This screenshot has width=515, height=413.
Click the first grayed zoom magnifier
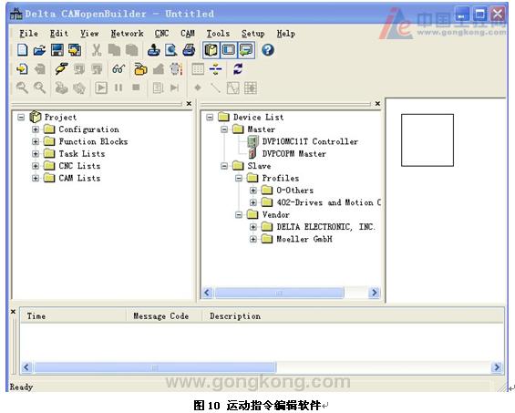(23, 88)
